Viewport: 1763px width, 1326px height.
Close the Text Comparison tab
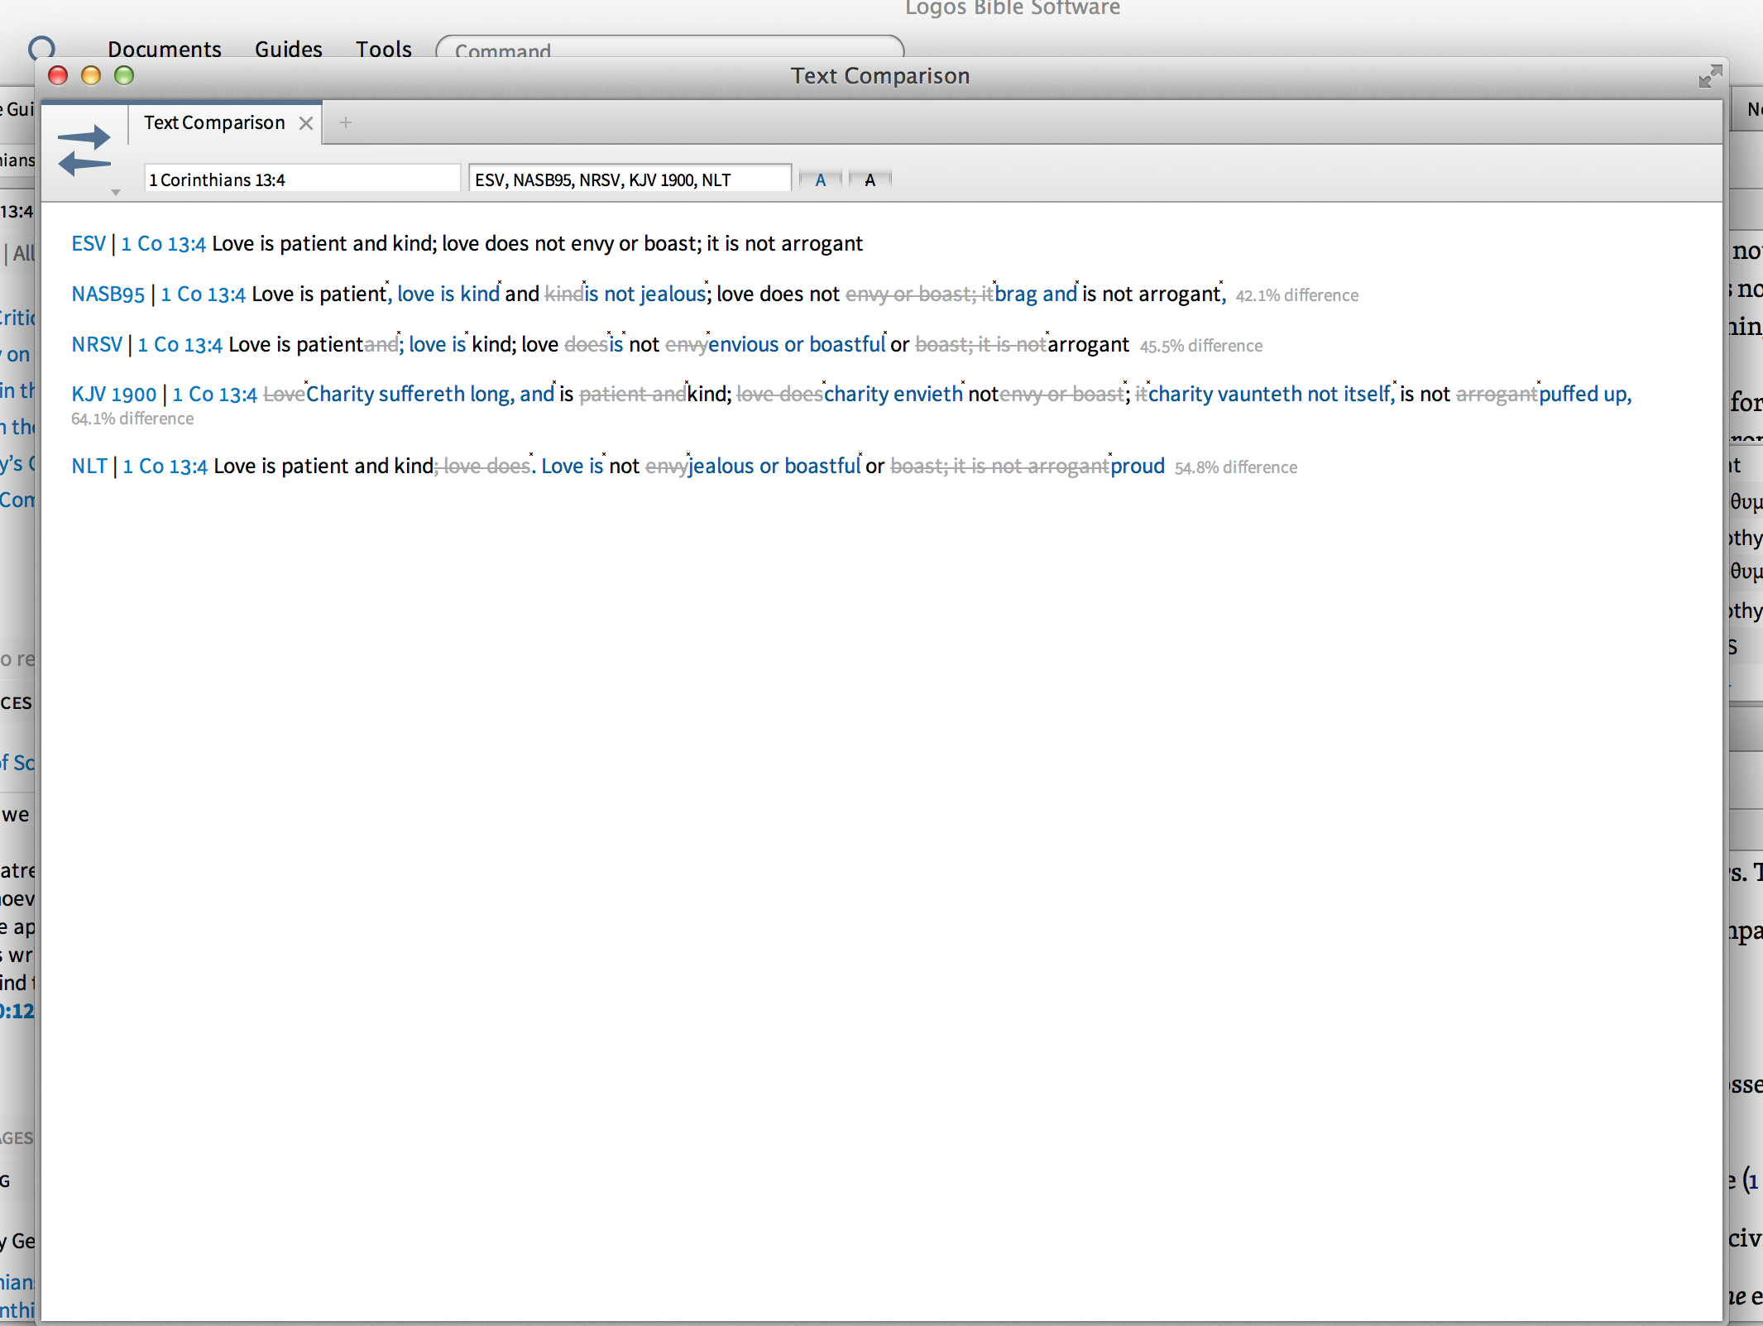pos(306,123)
